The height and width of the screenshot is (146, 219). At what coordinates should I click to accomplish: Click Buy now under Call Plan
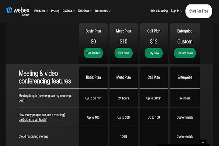(154, 53)
